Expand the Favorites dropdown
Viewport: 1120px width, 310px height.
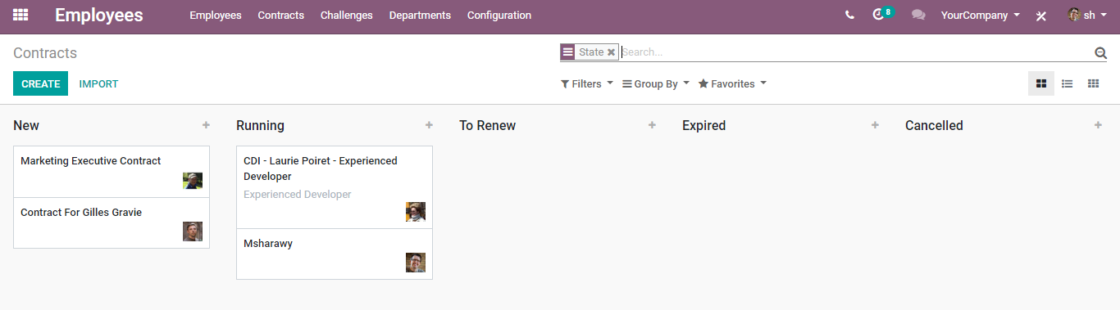coord(733,83)
